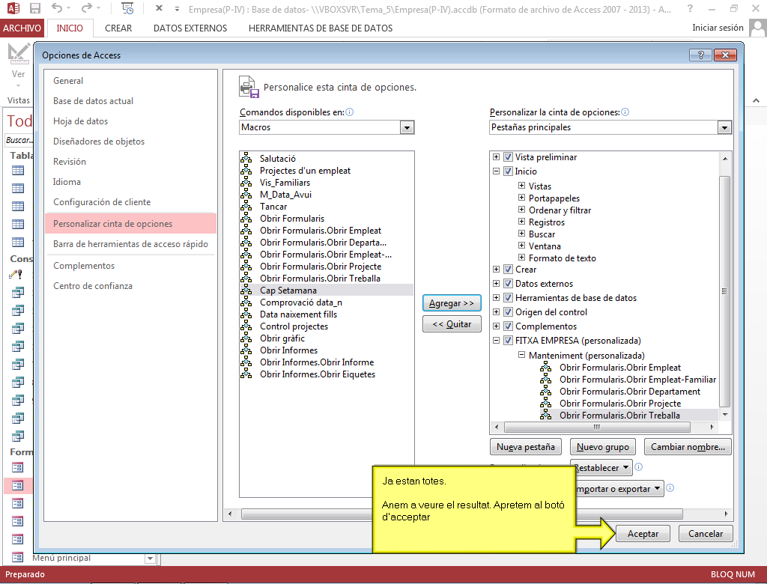Click macro icon beside Vis_Familiars
This screenshot has height=584, width=767.
click(x=246, y=182)
